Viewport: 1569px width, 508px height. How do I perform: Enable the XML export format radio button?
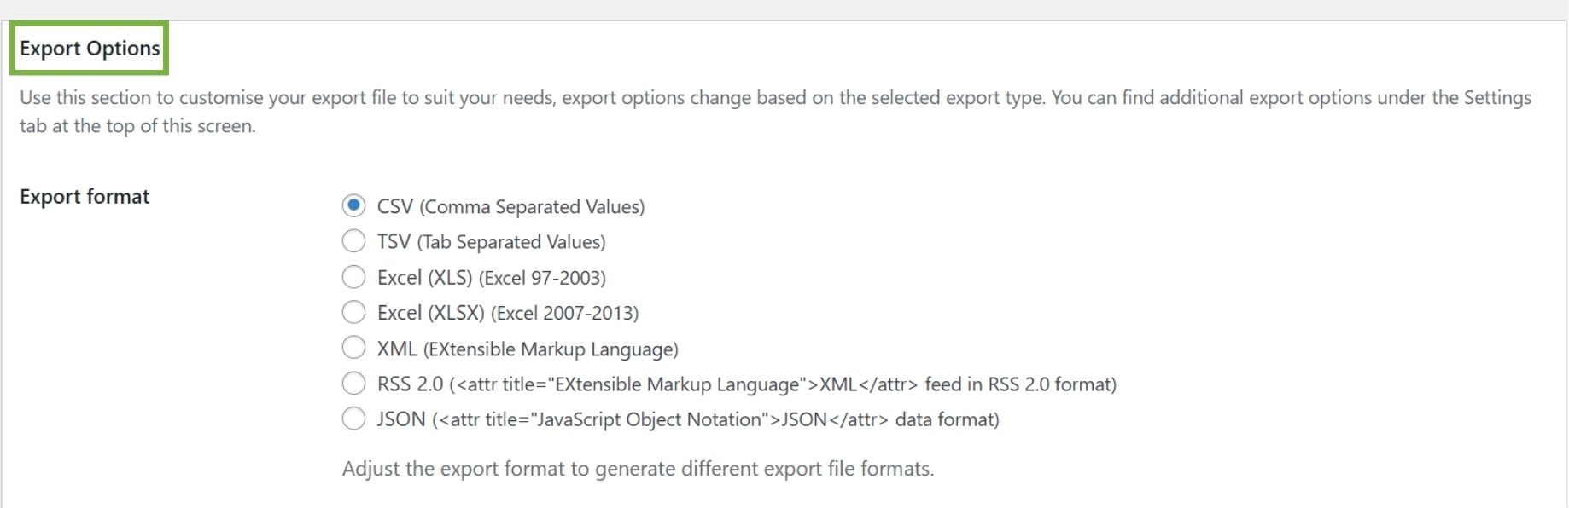pos(353,349)
